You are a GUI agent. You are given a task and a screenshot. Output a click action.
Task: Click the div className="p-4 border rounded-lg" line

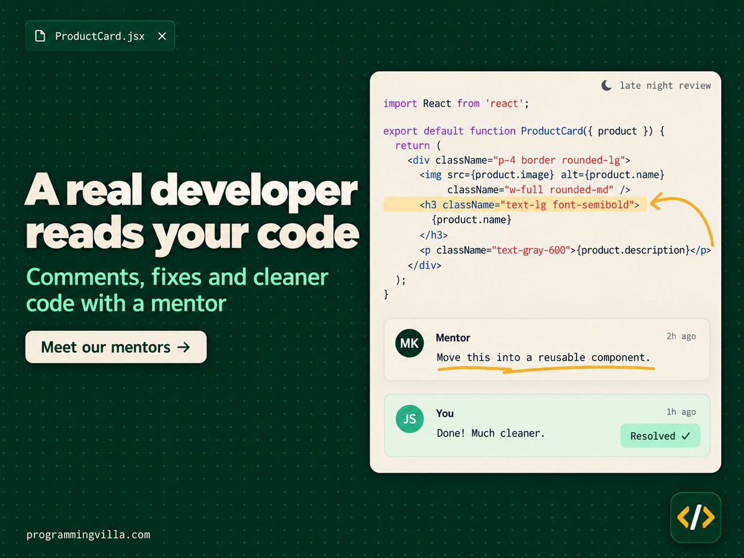pyautogui.click(x=519, y=160)
